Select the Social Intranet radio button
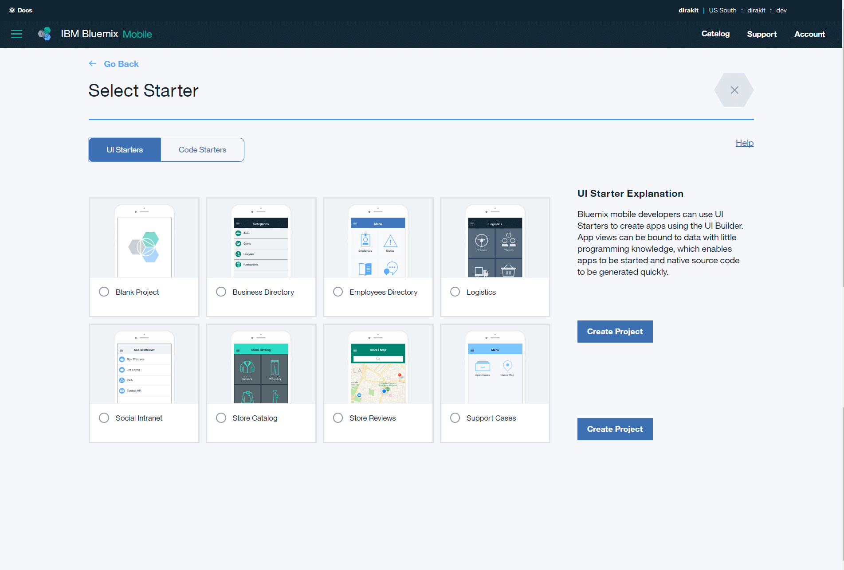 [x=104, y=418]
